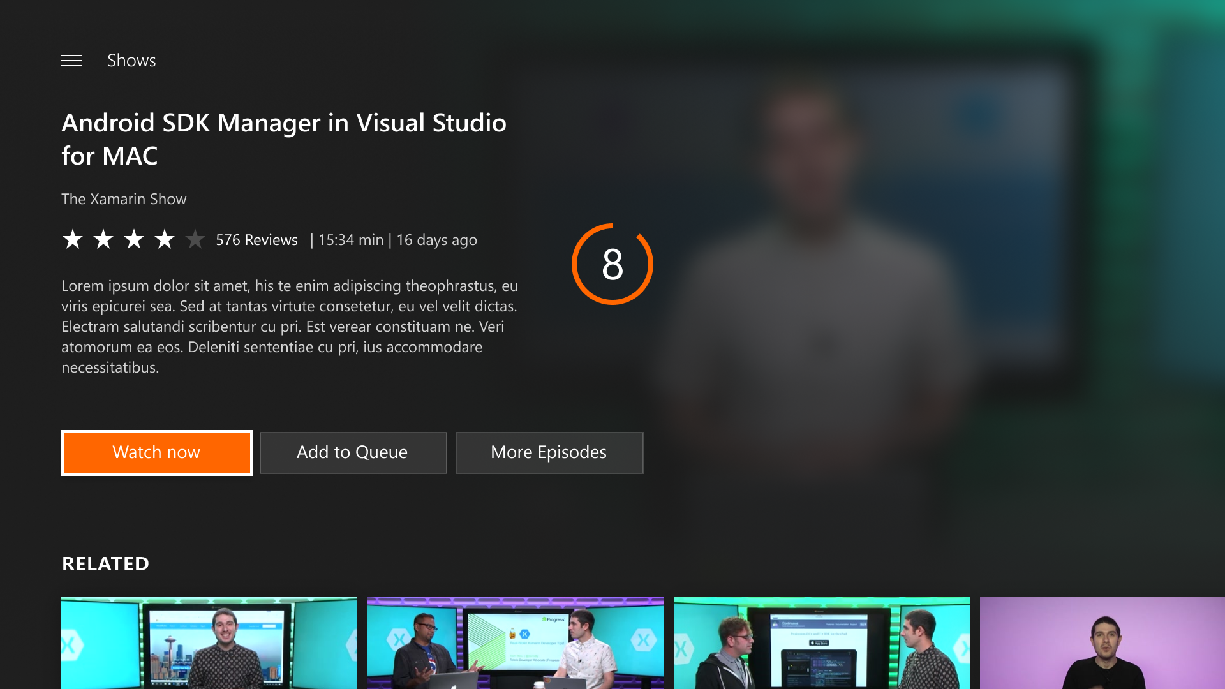The width and height of the screenshot is (1225, 689).
Task: Select the third rating star
Action: (134, 239)
